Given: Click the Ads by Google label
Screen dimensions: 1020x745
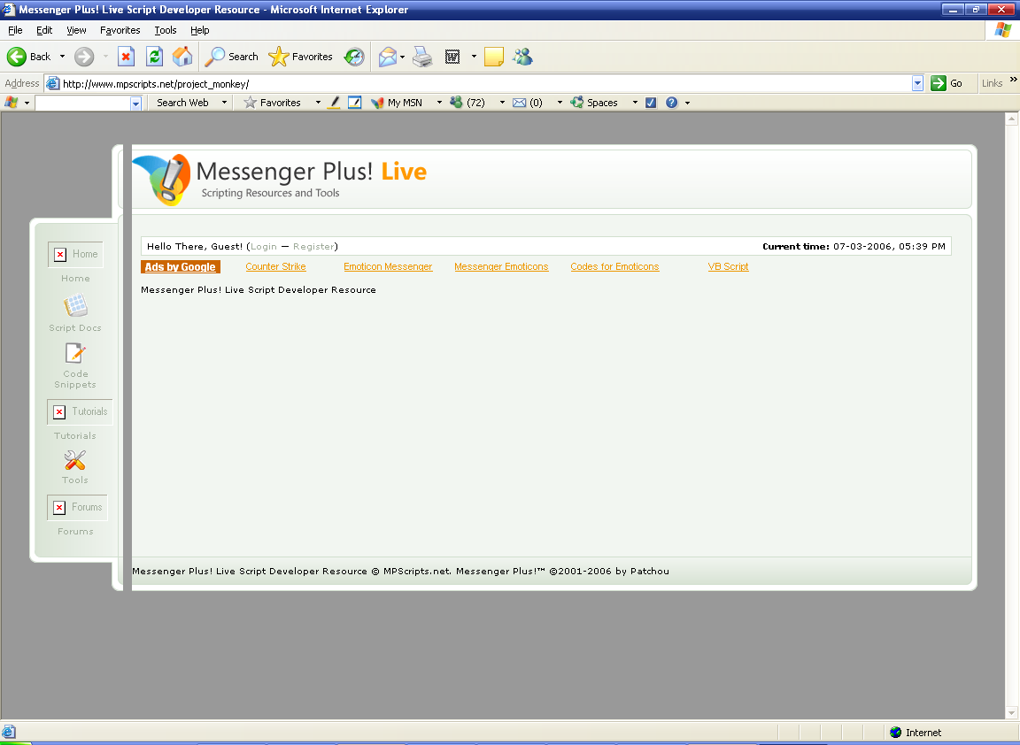Looking at the screenshot, I should (181, 266).
